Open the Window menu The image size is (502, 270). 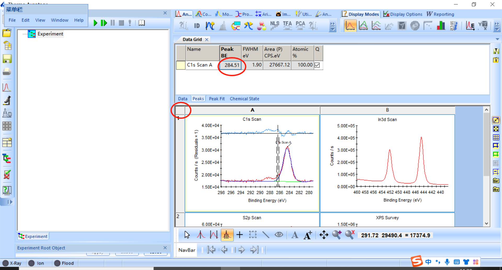point(60,20)
